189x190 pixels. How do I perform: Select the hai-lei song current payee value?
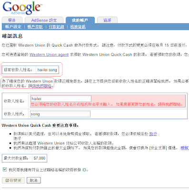(x=47, y=70)
